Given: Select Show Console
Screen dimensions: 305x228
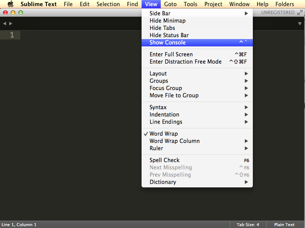Looking at the screenshot, I should (197, 43).
